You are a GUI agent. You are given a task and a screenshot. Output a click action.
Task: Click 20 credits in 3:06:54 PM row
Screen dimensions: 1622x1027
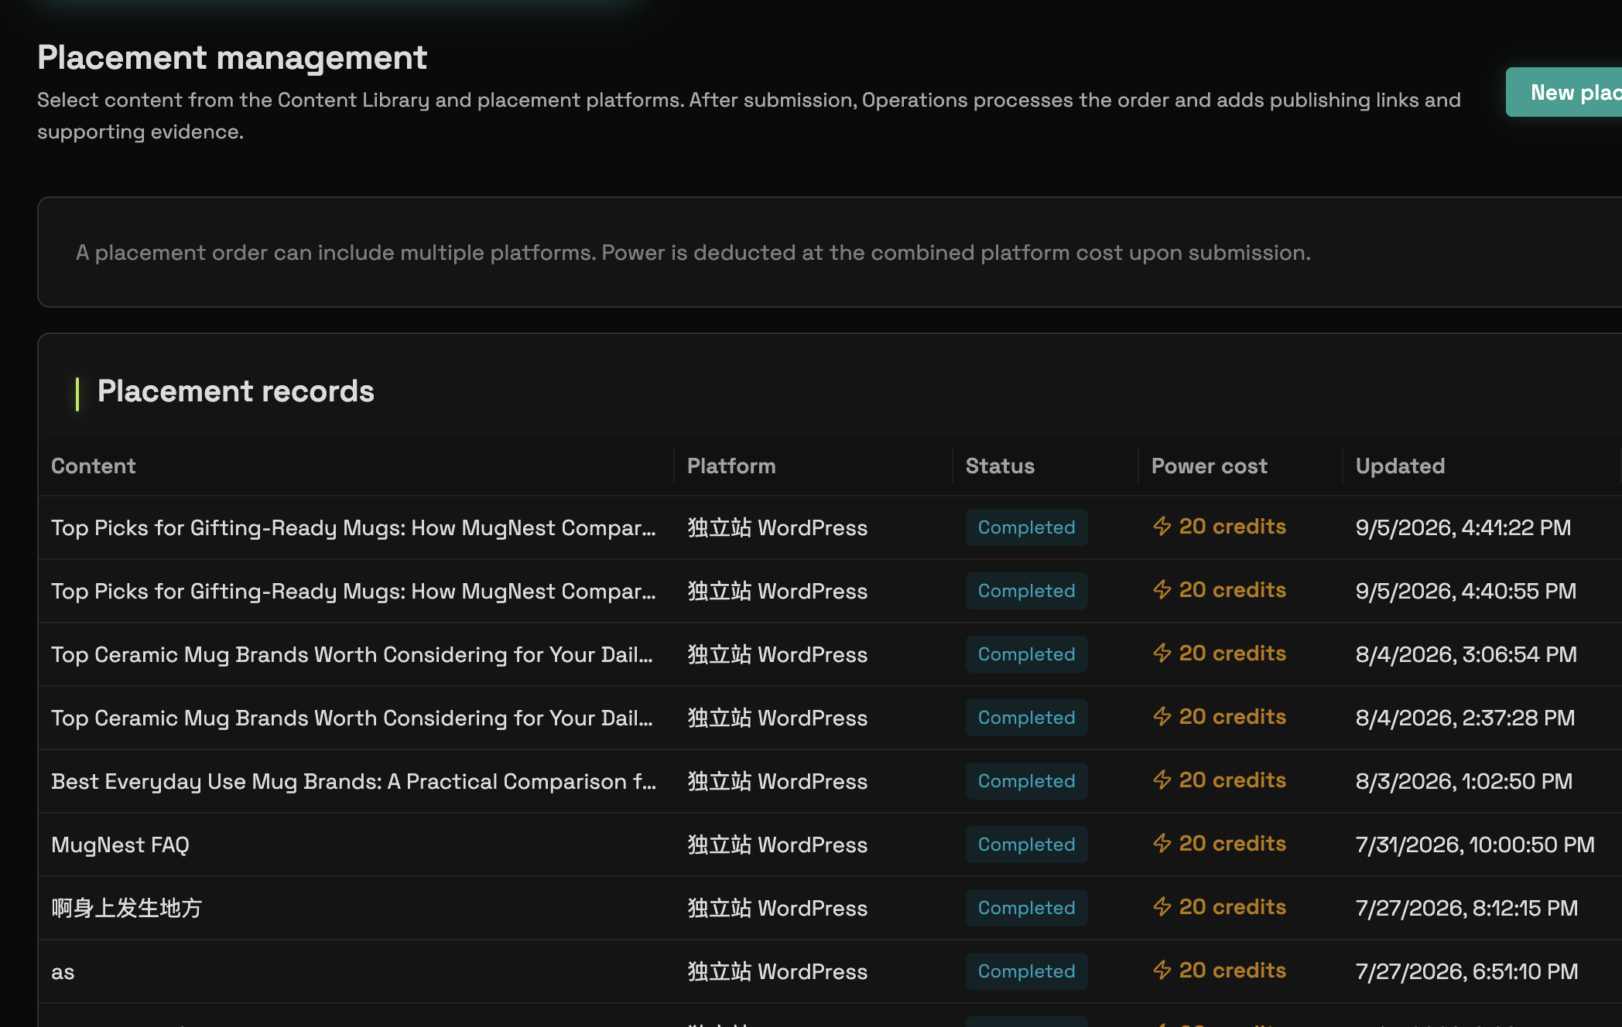1232,653
